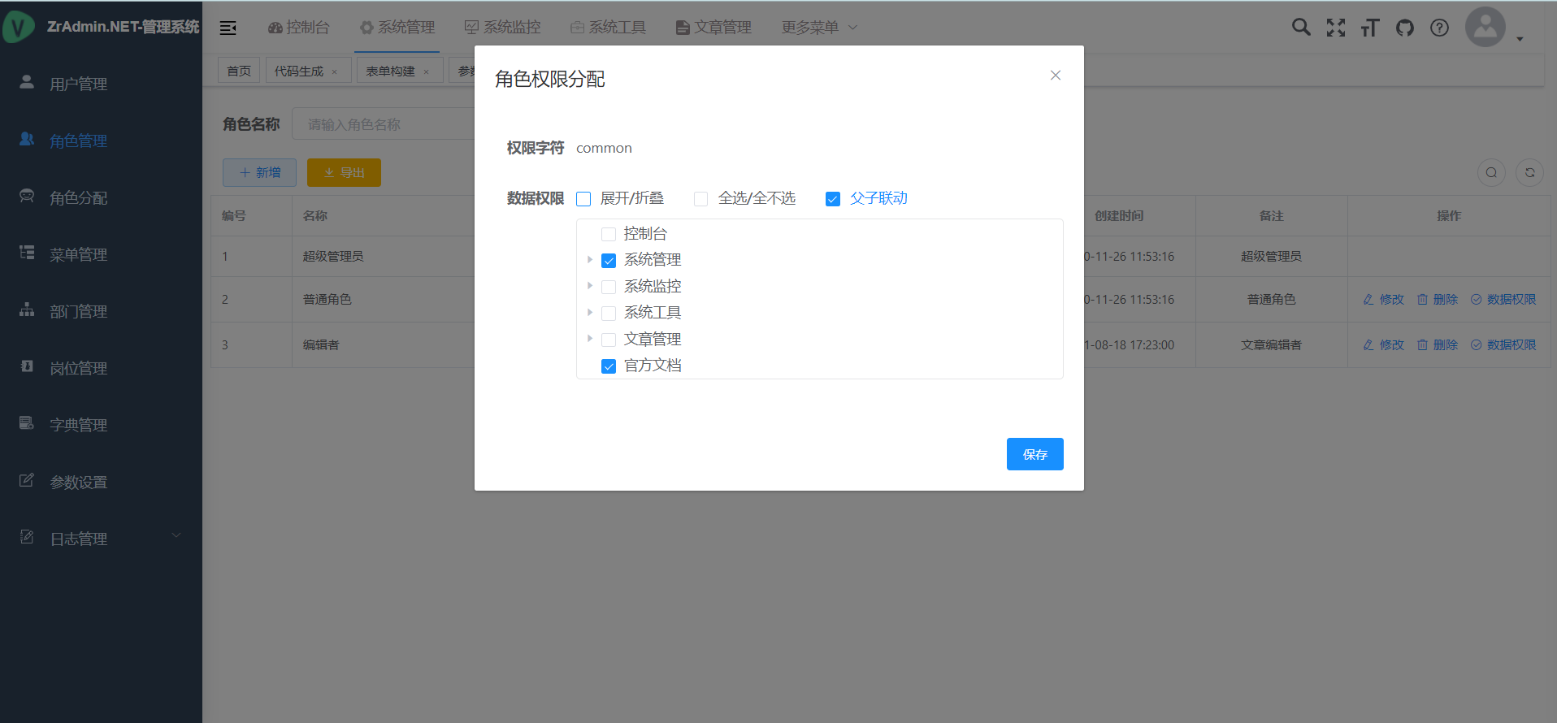Click the help question mark icon
This screenshot has height=723, width=1557.
click(x=1439, y=28)
